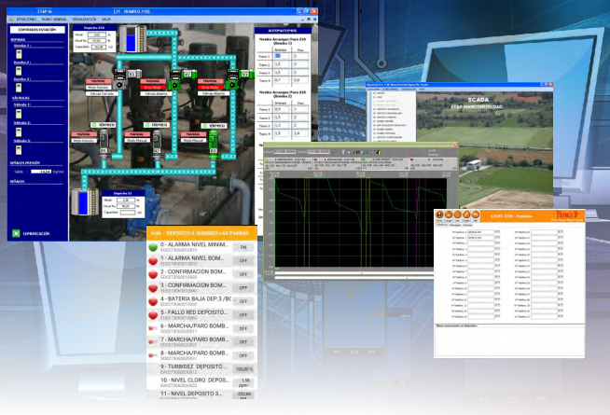
Task: Click the green Comunicación status icon
Action: point(16,233)
